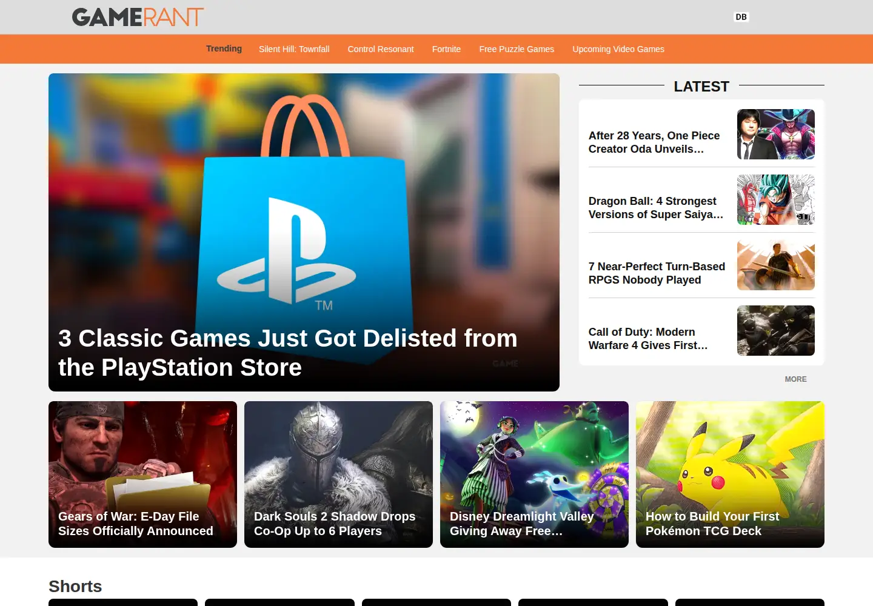Open Upcoming Video Games trending link
Screen dimensions: 873x606
point(618,49)
